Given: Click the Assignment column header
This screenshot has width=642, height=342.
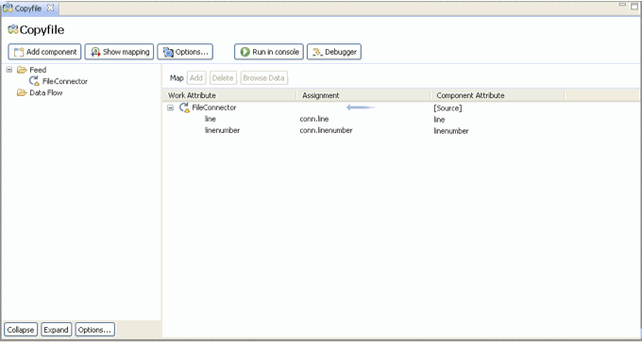Looking at the screenshot, I should pyautogui.click(x=363, y=95).
